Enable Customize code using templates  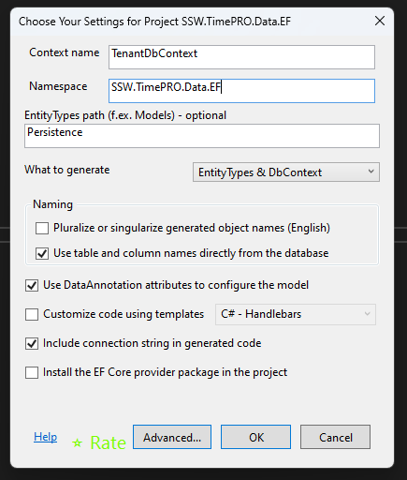click(32, 314)
